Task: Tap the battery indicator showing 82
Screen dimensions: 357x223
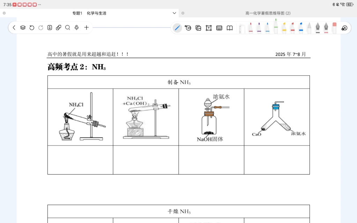Action: click(x=349, y=4)
